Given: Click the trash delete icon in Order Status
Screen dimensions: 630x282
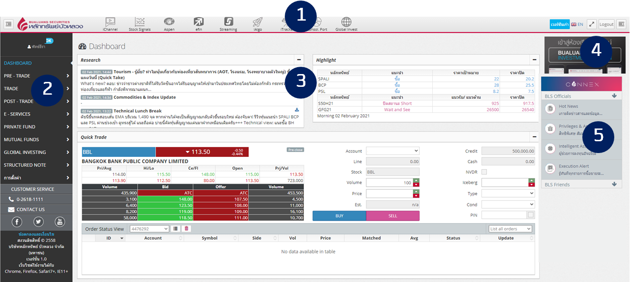Looking at the screenshot, I should pos(186,229).
